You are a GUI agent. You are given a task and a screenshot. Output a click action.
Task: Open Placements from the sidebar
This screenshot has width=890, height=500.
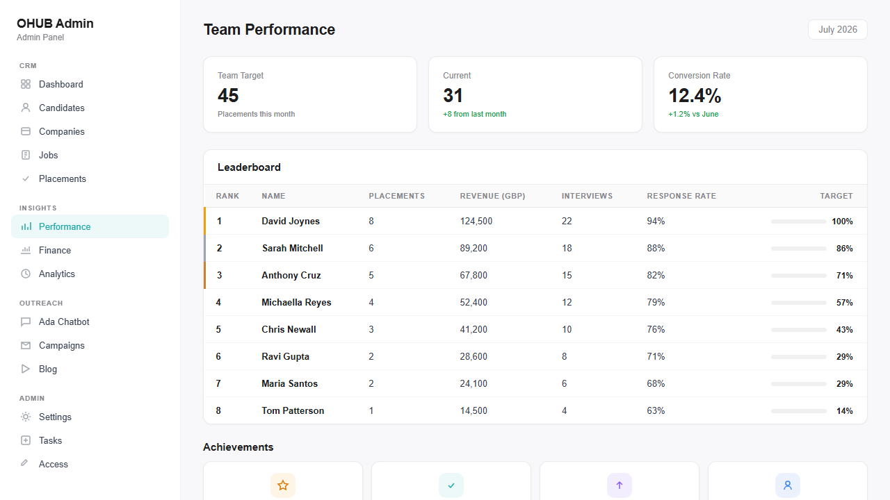pos(90,178)
